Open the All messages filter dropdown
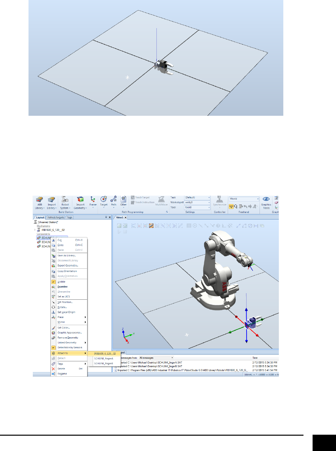Image resolution: width=336 pixels, height=451 pixels. click(156, 358)
